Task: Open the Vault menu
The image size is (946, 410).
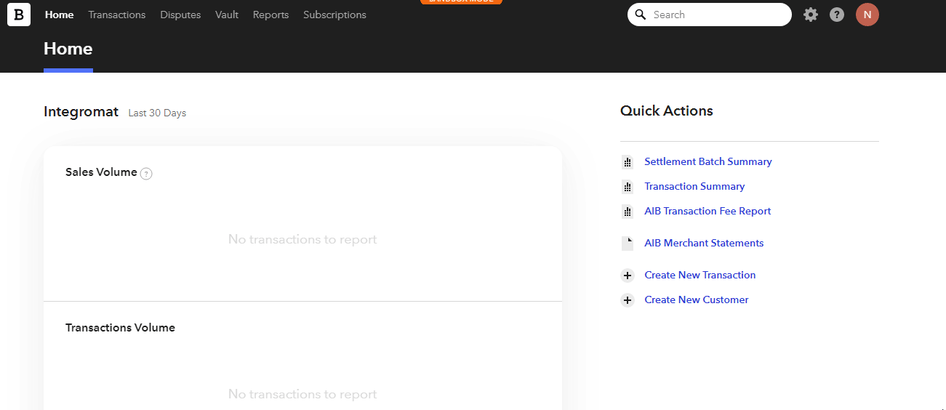Action: point(227,15)
